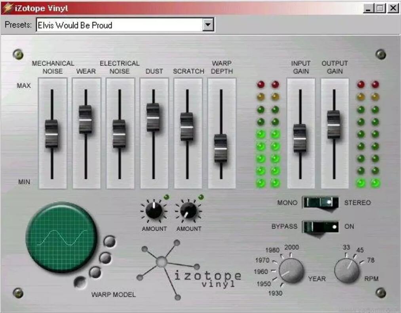Click the Wear slider handle
The height and width of the screenshot is (313, 401).
(86, 119)
